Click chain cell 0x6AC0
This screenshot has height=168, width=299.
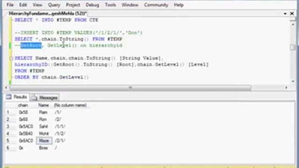click(26, 141)
